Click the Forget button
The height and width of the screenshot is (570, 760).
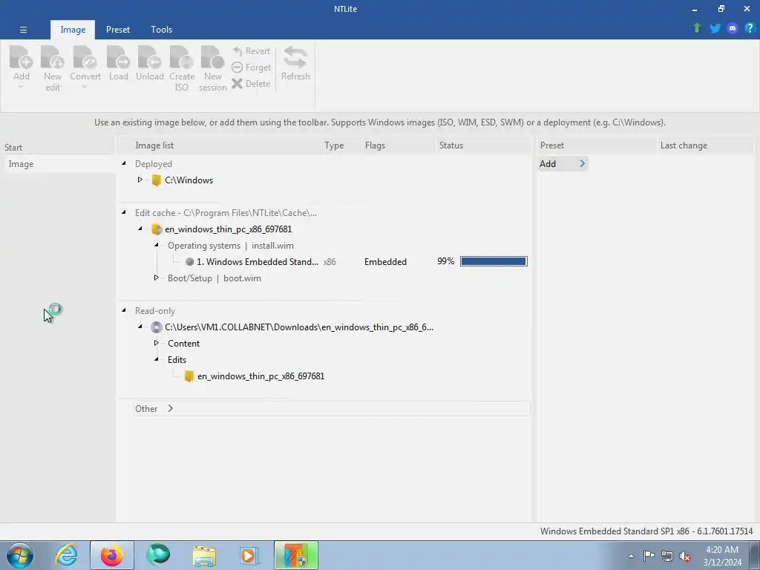[x=252, y=68]
